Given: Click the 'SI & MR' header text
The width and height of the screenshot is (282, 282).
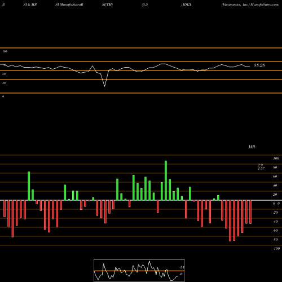Looking at the screenshot, I should tap(30, 5).
